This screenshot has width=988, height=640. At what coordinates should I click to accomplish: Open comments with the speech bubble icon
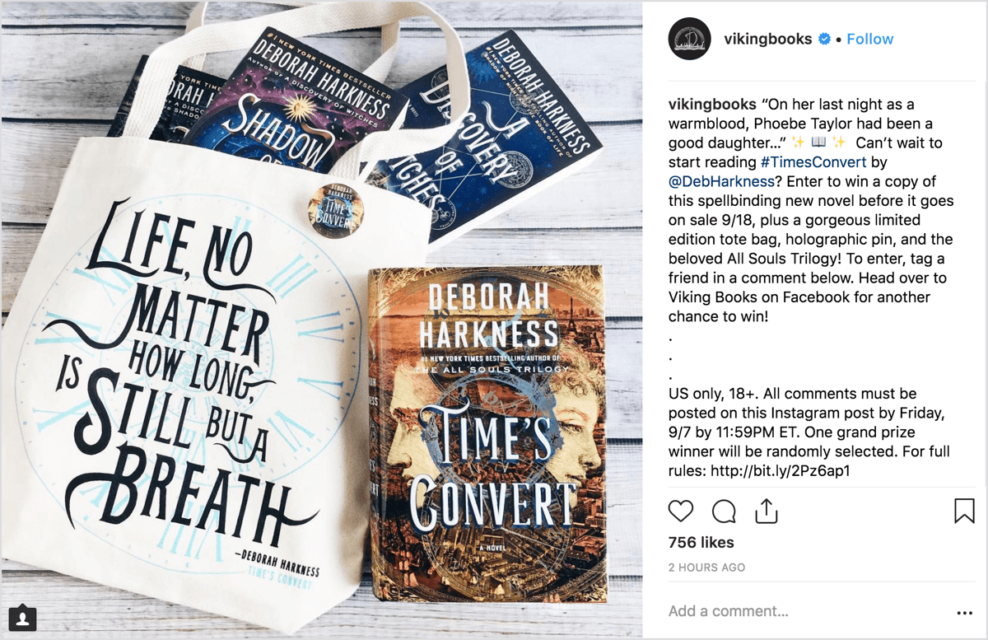pyautogui.click(x=724, y=512)
